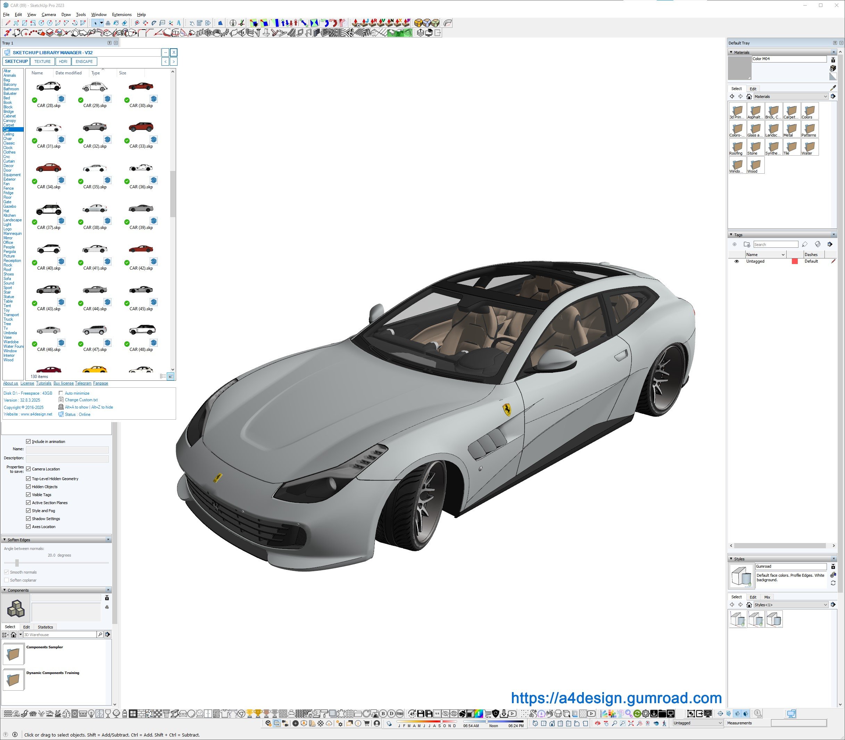Viewport: 845px width, 740px height.
Task: Open the Materials collection dropdown
Action: coord(825,97)
